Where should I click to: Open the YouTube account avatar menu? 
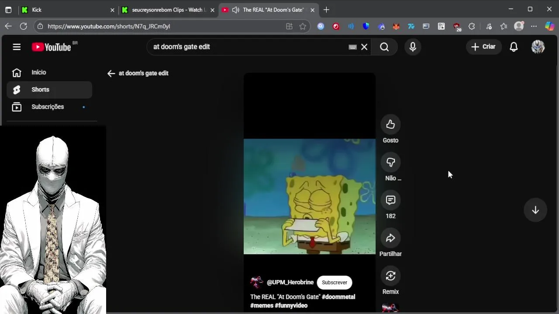point(538,47)
